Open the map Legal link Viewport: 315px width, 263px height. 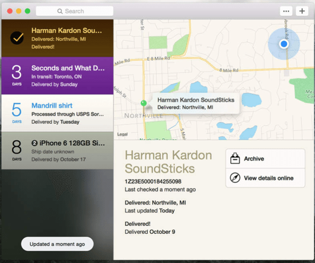click(123, 134)
